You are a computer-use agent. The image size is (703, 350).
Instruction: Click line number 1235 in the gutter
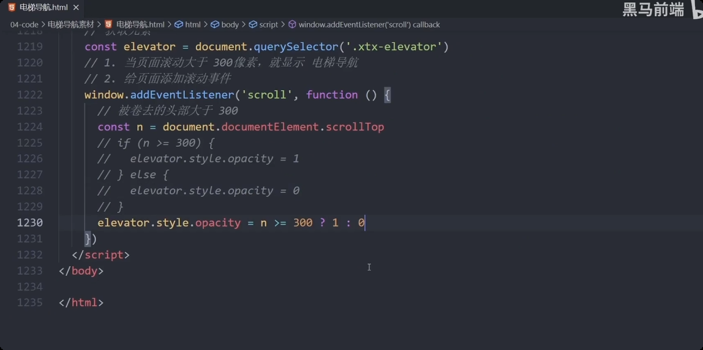pos(30,302)
